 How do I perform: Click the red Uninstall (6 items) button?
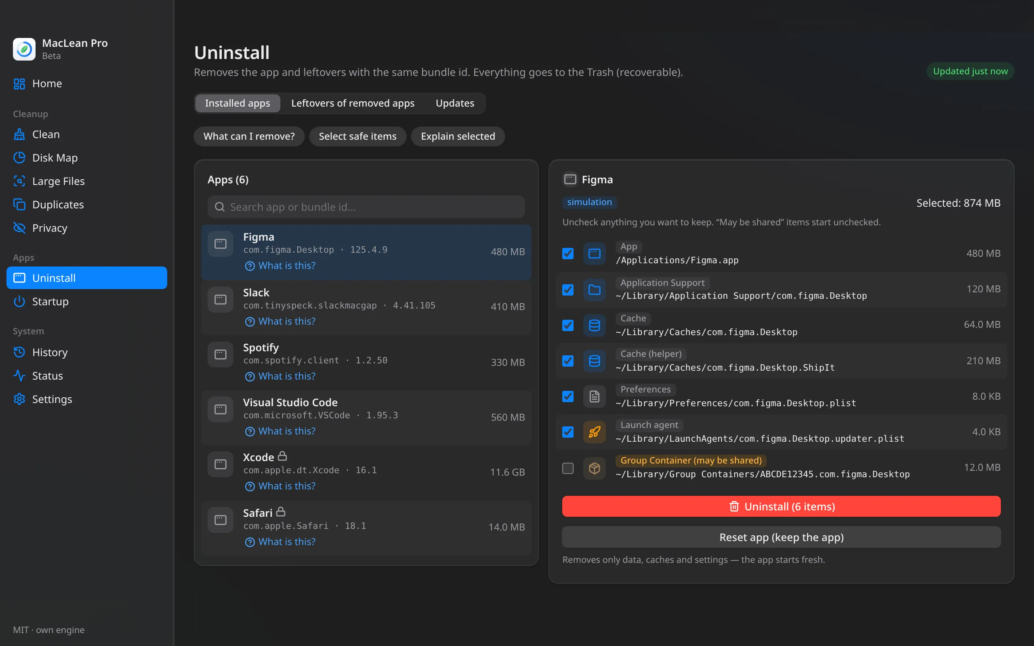pyautogui.click(x=782, y=507)
